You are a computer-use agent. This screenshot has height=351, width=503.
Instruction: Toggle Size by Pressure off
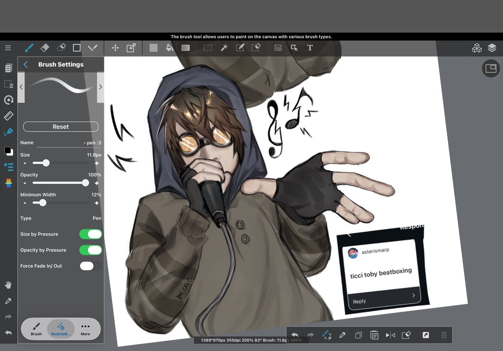point(91,234)
